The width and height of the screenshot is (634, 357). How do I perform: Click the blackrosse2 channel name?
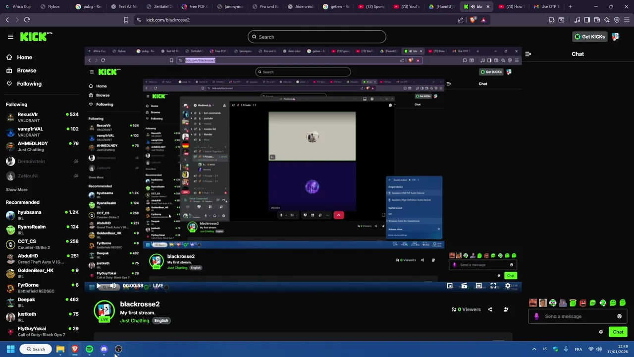(x=140, y=304)
